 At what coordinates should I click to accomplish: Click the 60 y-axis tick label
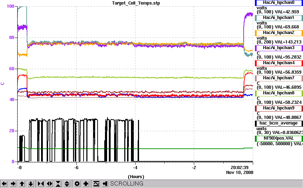pos(12,69)
